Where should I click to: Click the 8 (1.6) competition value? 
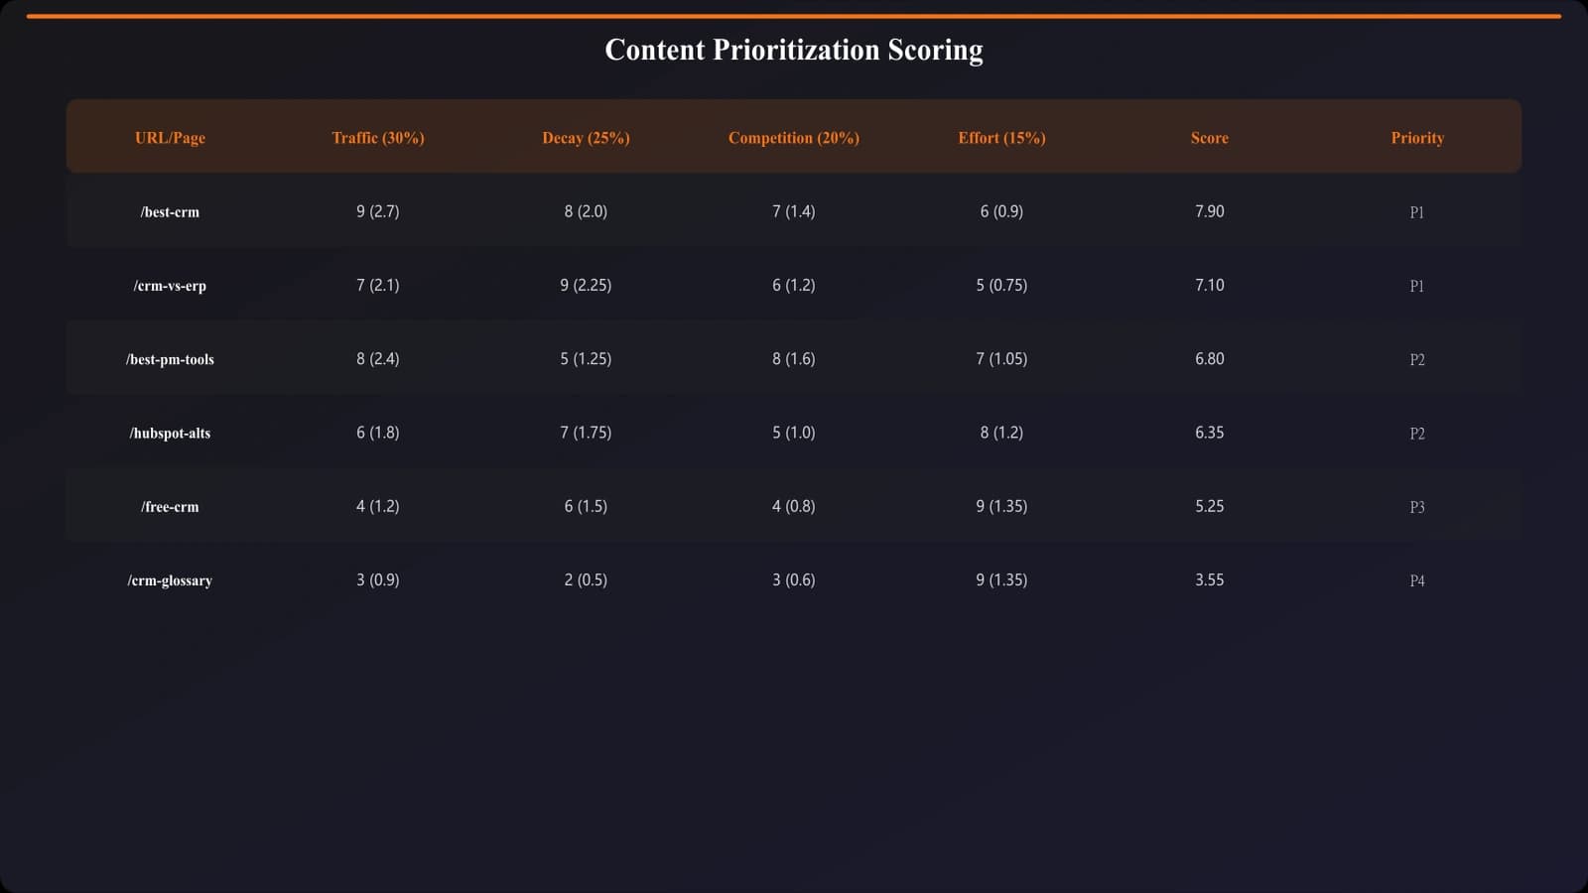coord(794,359)
